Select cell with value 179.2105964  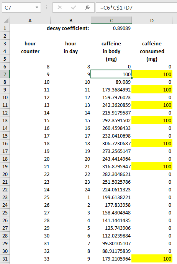[111, 259]
